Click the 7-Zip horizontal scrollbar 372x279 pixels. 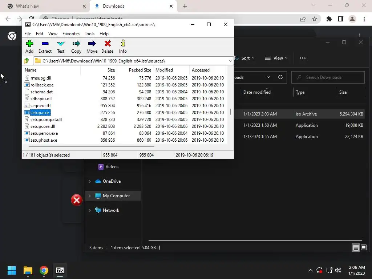click(x=91, y=147)
